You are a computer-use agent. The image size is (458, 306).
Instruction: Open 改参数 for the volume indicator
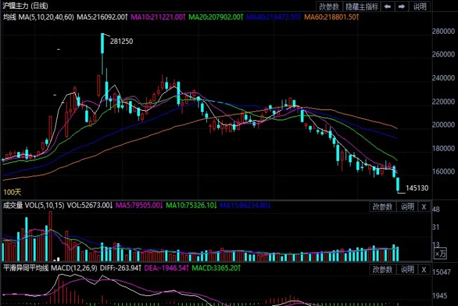pos(384,206)
